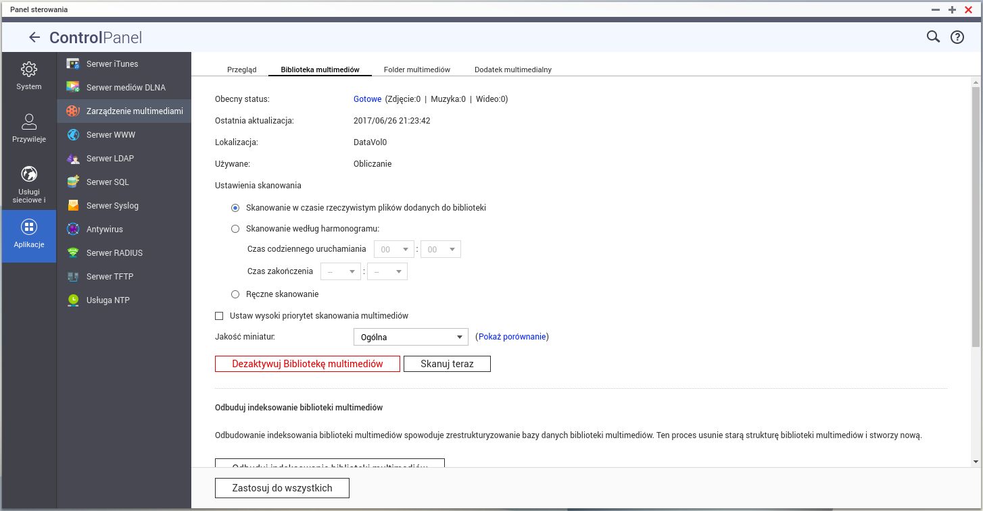This screenshot has width=983, height=511.
Task: Switch to the Folder multimediów tab
Action: pos(417,69)
